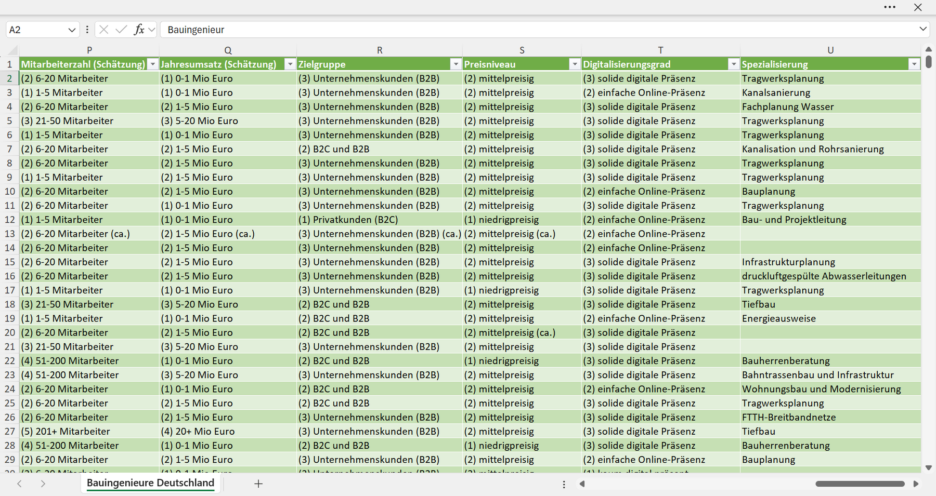The height and width of the screenshot is (496, 936).
Task: Click cell '(2) 1-5 Mio Euro (ca.)'
Action: click(x=228, y=234)
